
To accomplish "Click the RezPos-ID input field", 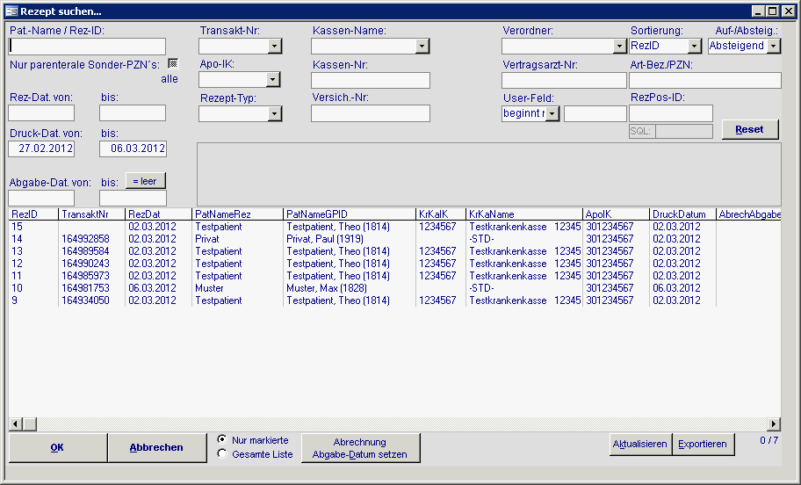I will [671, 113].
